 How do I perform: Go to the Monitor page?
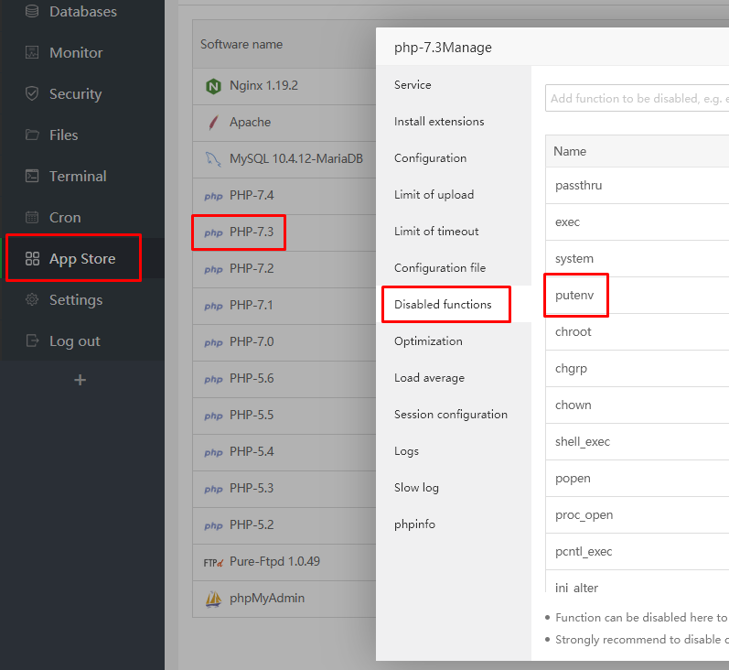pyautogui.click(x=76, y=52)
